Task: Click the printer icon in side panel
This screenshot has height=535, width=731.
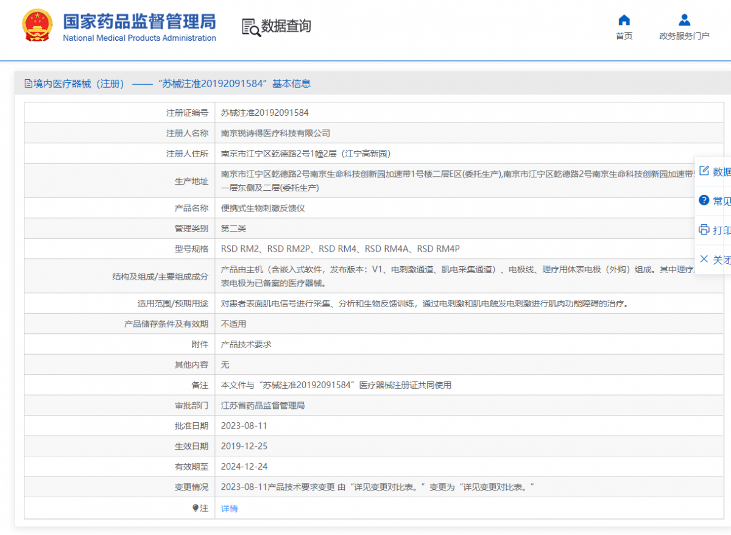Action: tap(704, 230)
